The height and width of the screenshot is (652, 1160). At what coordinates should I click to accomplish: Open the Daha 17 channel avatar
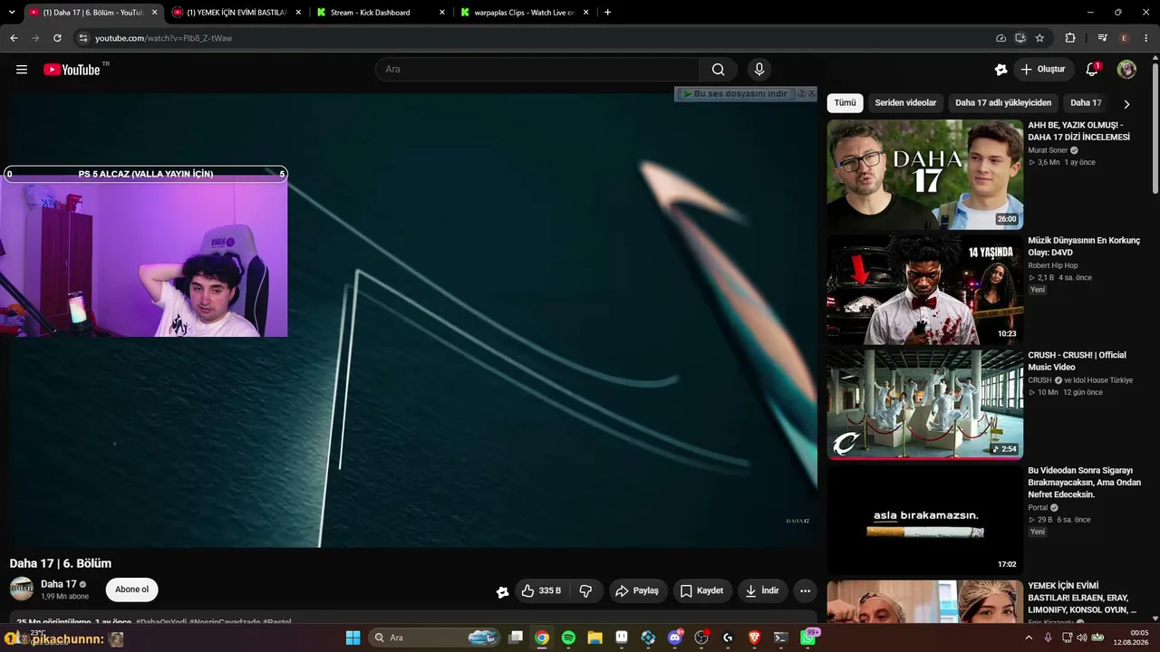tap(22, 589)
